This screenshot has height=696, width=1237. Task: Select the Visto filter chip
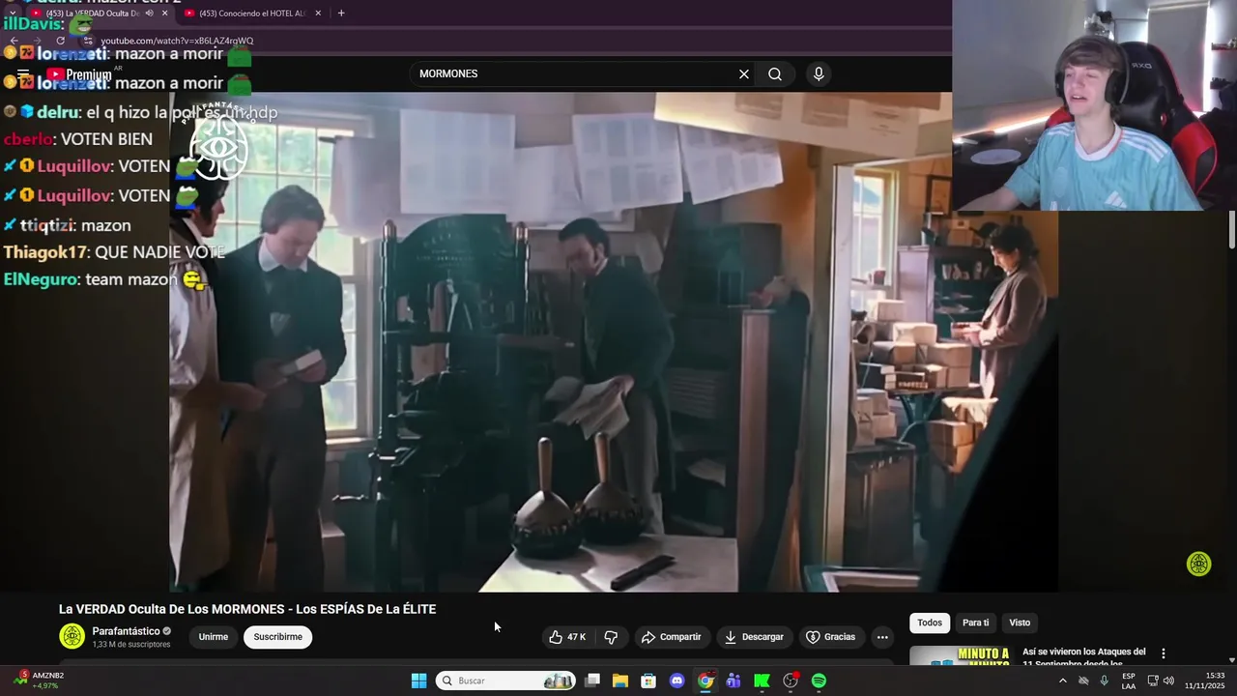[x=1020, y=623]
